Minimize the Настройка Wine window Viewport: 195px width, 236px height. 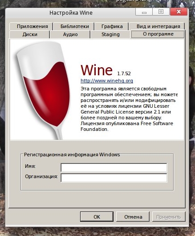(144, 12)
